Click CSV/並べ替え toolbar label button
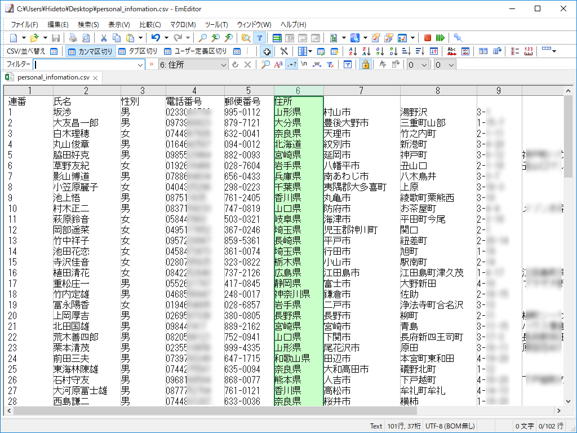 (x=26, y=51)
